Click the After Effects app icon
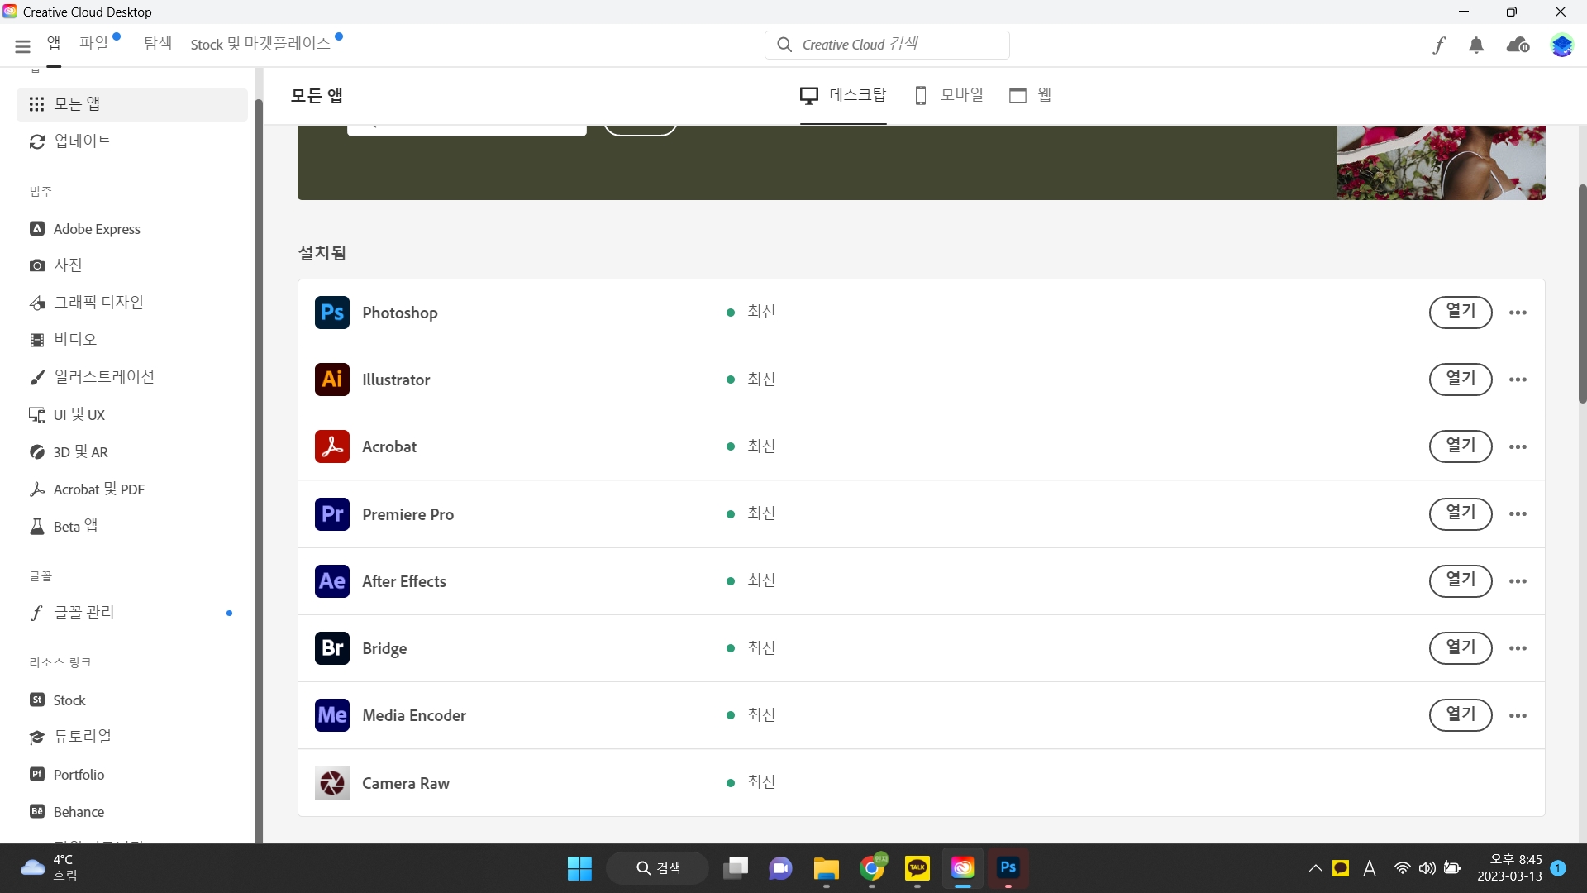The width and height of the screenshot is (1587, 893). pyautogui.click(x=332, y=581)
